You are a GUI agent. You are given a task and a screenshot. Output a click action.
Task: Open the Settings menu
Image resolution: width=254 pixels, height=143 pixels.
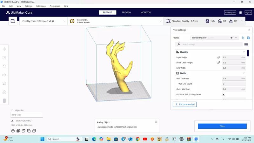pyautogui.click(x=29, y=6)
